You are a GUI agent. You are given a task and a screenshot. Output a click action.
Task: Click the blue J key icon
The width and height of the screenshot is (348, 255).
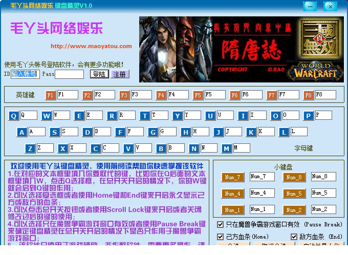click(219, 133)
